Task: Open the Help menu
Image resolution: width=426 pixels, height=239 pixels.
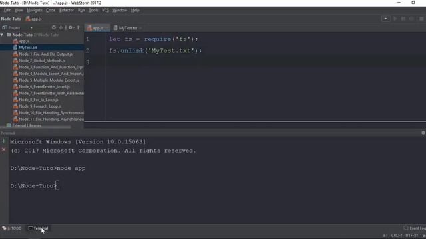Action: 135,10
